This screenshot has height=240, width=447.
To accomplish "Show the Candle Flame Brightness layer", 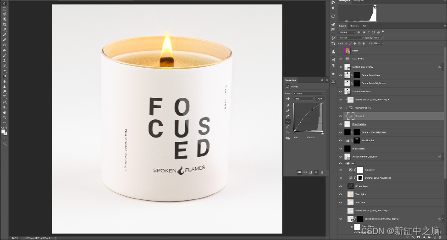I will click(x=340, y=83).
